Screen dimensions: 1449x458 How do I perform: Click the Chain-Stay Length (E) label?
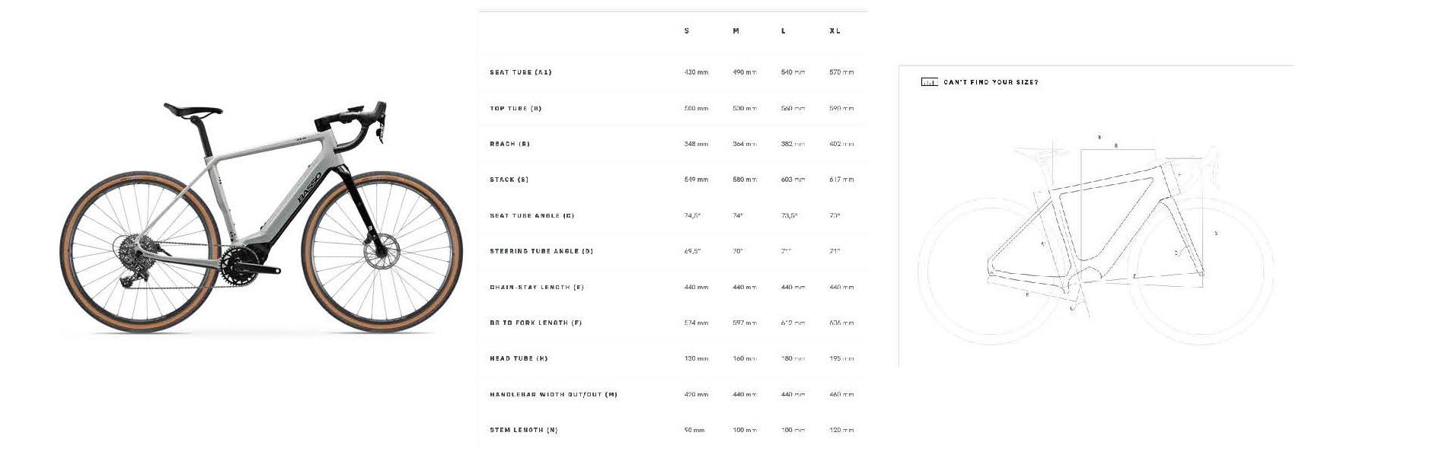pos(537,288)
